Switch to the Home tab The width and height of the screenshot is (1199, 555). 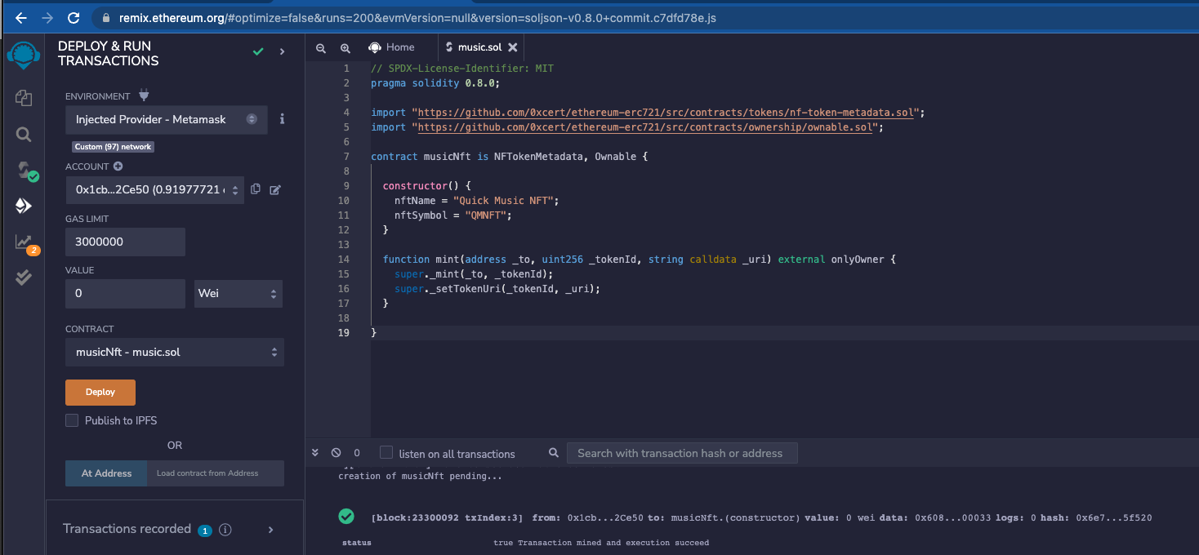coord(392,47)
